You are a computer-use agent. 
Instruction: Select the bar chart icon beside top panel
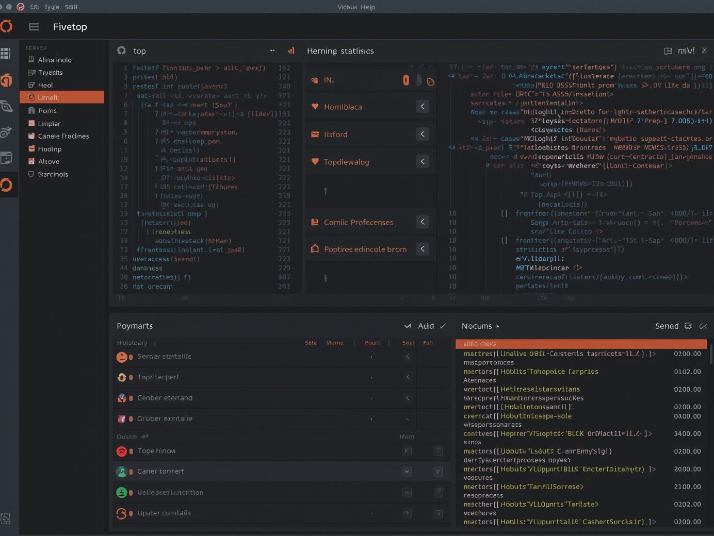click(x=291, y=51)
